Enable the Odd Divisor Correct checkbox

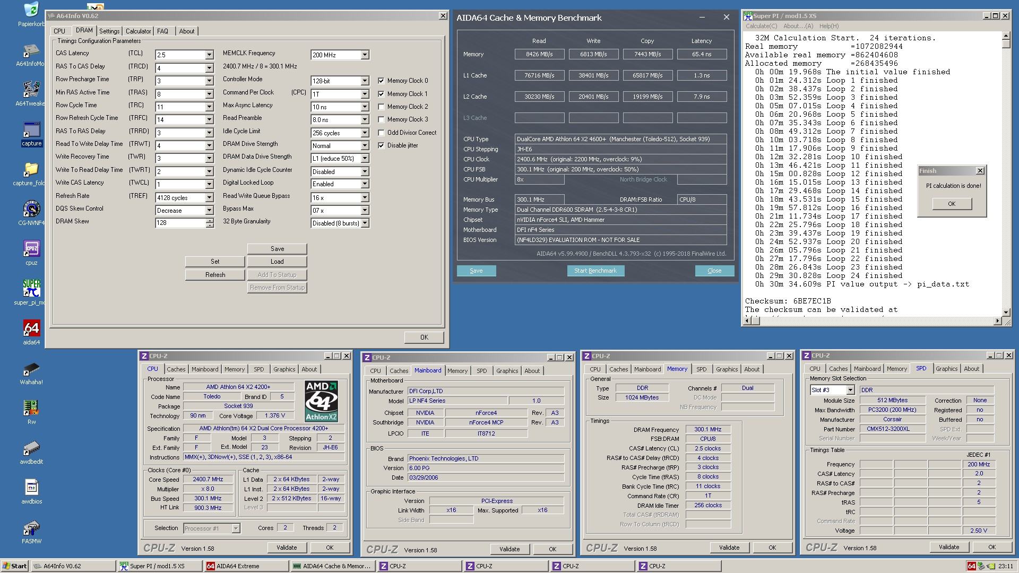pos(381,133)
